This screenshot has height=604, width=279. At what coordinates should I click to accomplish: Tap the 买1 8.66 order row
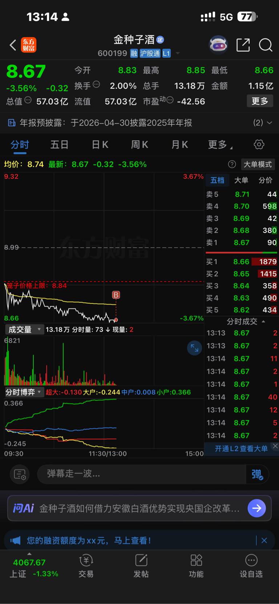pos(242,262)
